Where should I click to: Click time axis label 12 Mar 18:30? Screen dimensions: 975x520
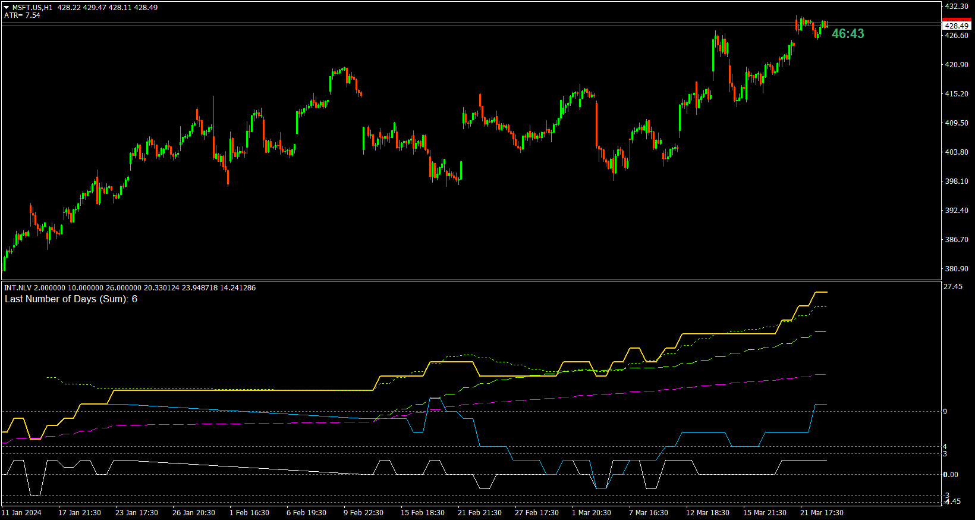pyautogui.click(x=707, y=513)
